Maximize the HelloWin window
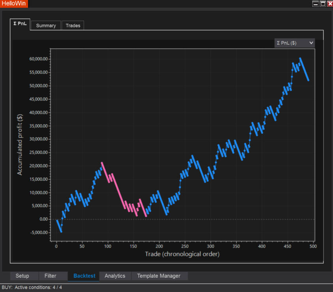The image size is (333, 292). point(323,4)
